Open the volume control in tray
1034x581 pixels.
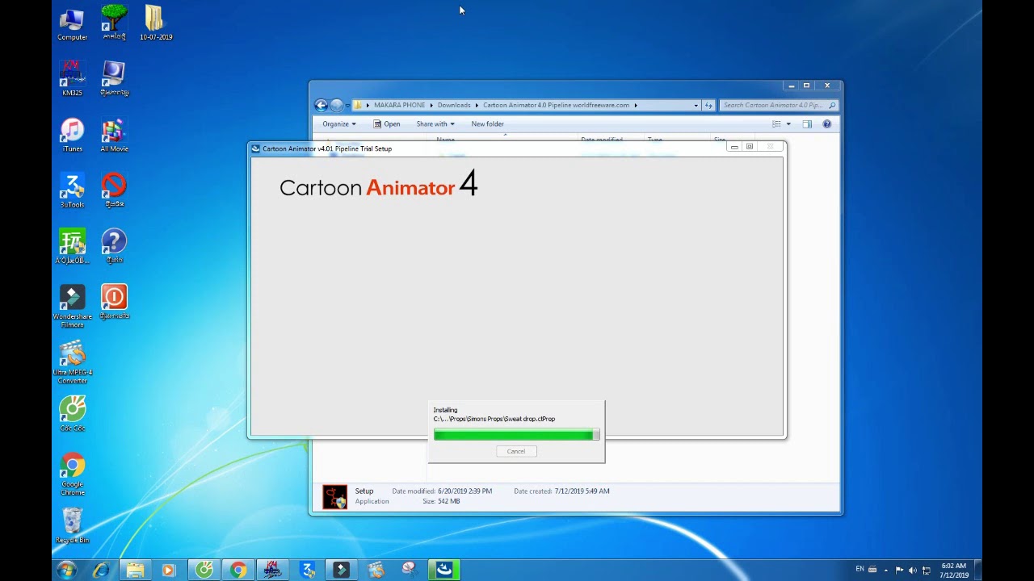(x=912, y=570)
